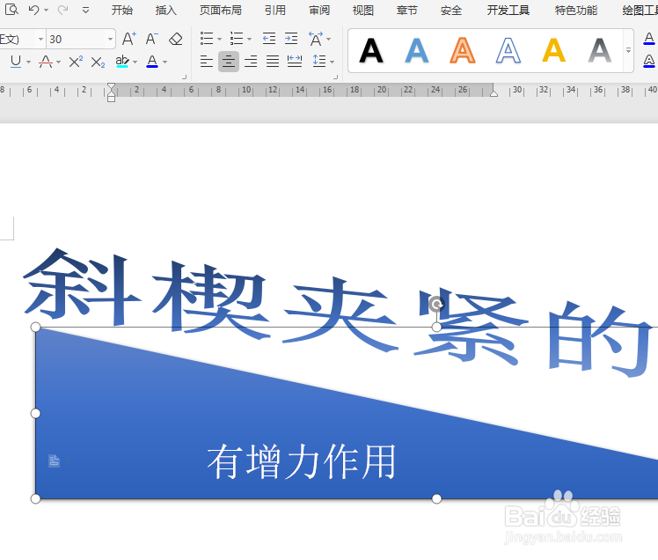The width and height of the screenshot is (658, 560).
Task: Undo the last action
Action: tap(33, 10)
